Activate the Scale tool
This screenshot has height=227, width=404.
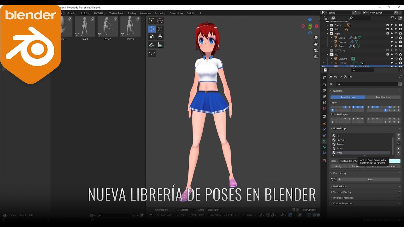[151, 37]
